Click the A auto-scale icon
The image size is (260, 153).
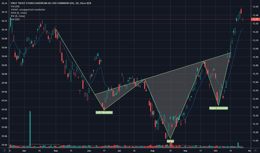pyautogui.click(x=256, y=150)
